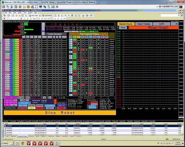Screen dimensions: 185x147
Task: Switch to the Exposure terminal tab
Action: [13, 136]
